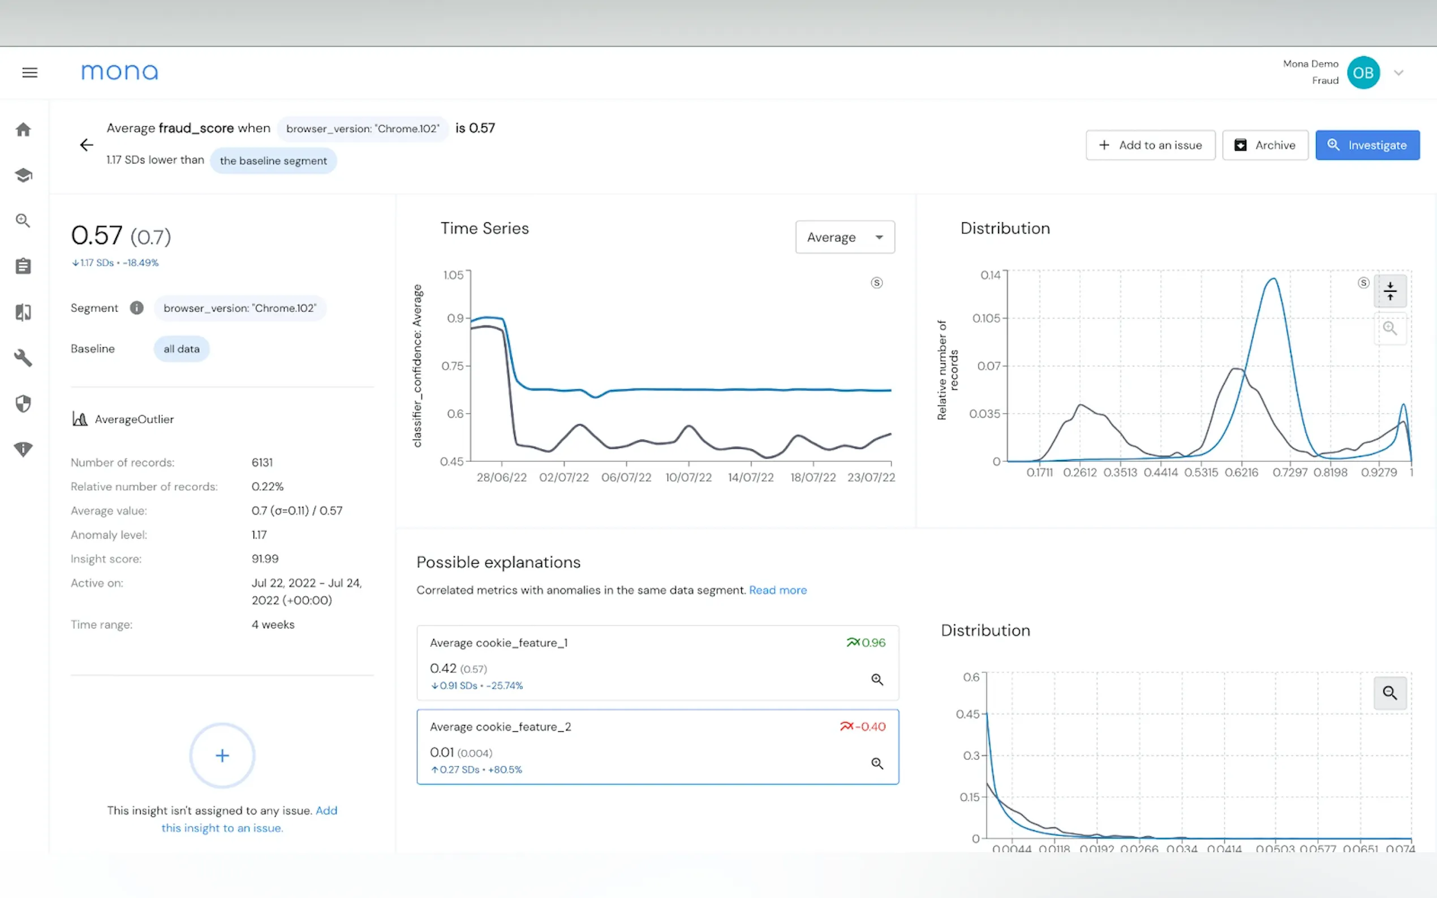Toggle distribution vertical compress button

point(1390,291)
